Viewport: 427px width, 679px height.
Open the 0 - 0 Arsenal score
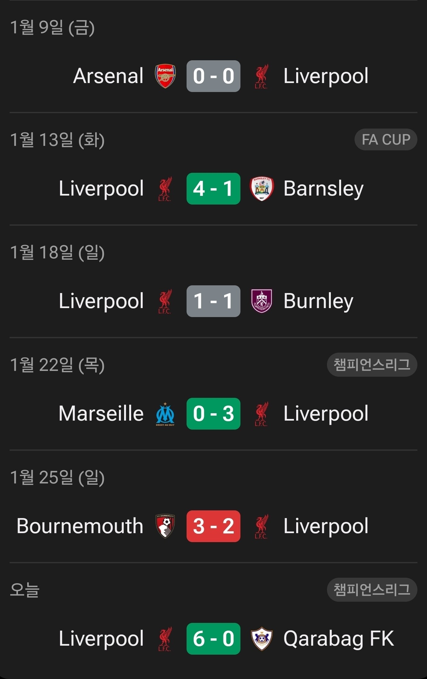tap(213, 76)
